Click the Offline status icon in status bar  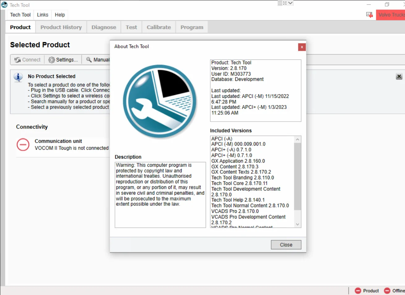coord(387,290)
